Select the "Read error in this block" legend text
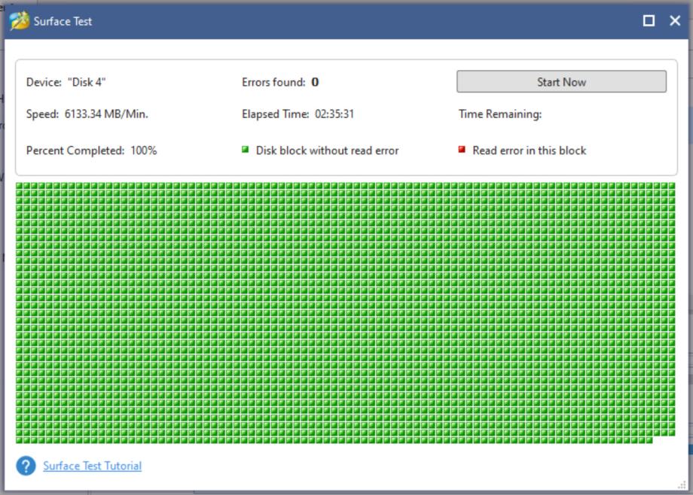 click(x=529, y=150)
